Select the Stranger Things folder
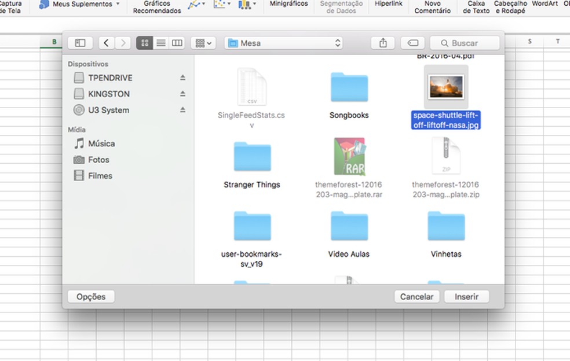570x361 pixels. click(252, 159)
